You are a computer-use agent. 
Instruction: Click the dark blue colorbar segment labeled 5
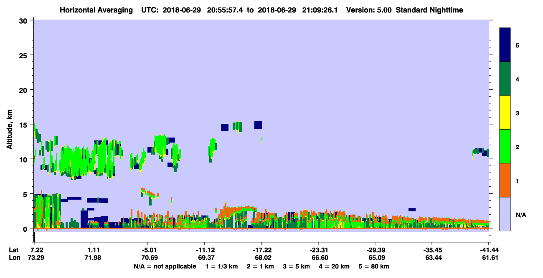pyautogui.click(x=505, y=45)
